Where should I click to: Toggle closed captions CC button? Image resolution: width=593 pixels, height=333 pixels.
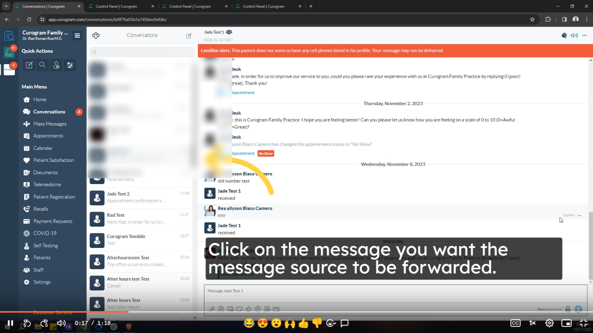[x=515, y=323]
